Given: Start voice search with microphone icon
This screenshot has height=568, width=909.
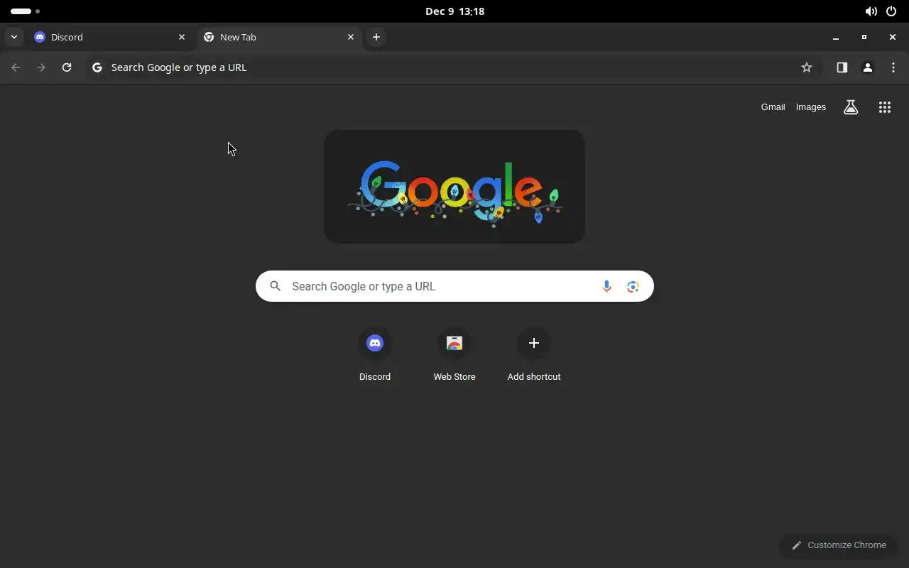Looking at the screenshot, I should (606, 286).
